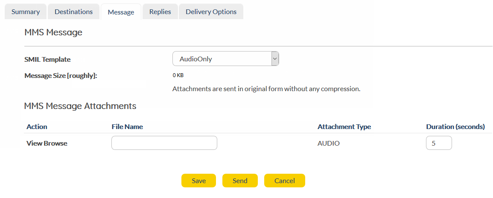Go to the Replies tab

point(160,12)
